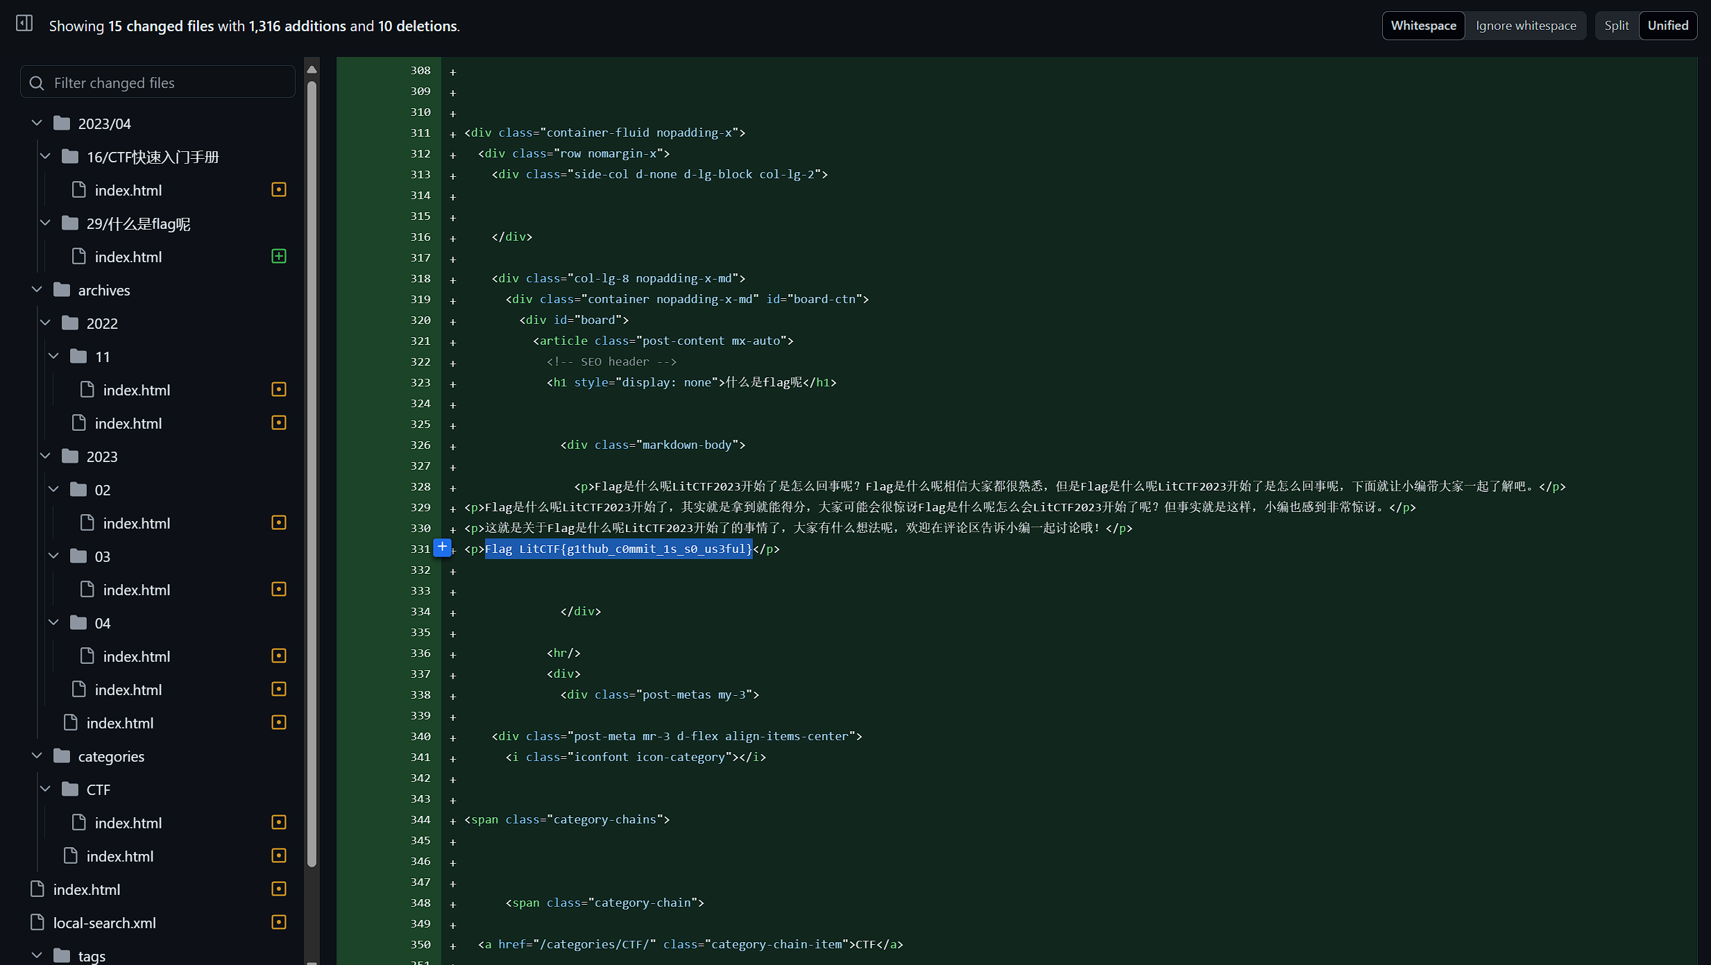Collapse the archives folder chevron
Screen dimensions: 1711x965
37,290
